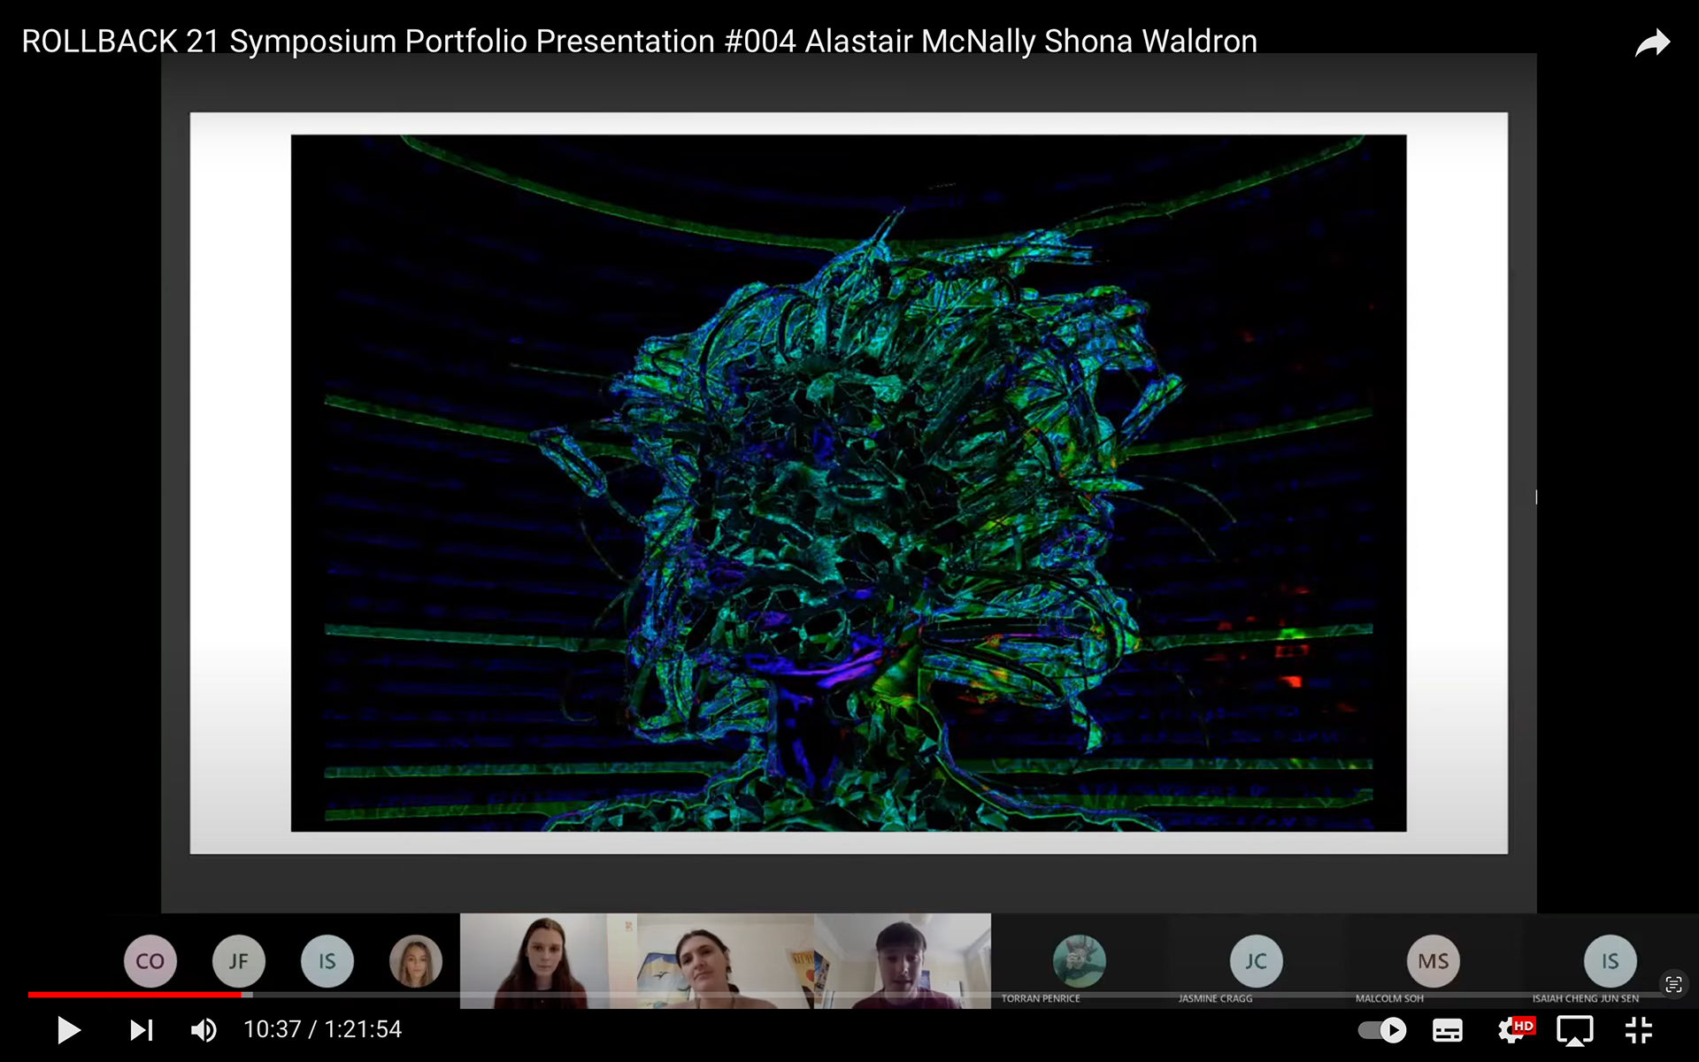Turn on subtitles/closed captions
The width and height of the screenshot is (1699, 1062).
pos(1448,1030)
